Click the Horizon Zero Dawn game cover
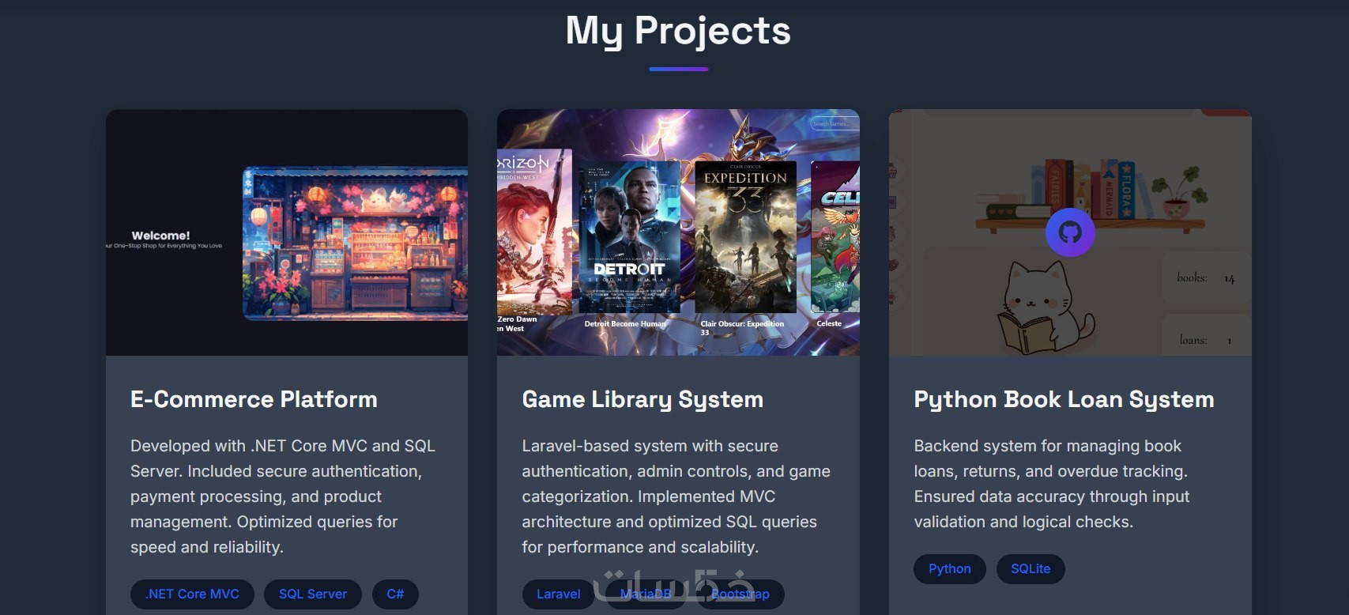 click(534, 232)
